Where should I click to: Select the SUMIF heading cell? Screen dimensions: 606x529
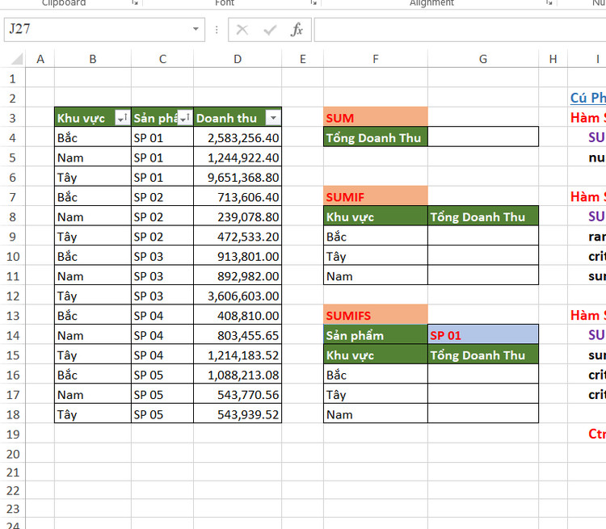coord(376,197)
